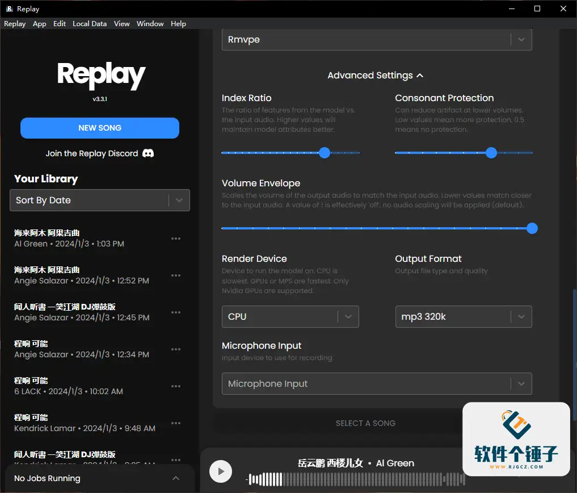Image resolution: width=577 pixels, height=493 pixels.
Task: Click the Replay app icon in title bar
Action: click(x=9, y=9)
